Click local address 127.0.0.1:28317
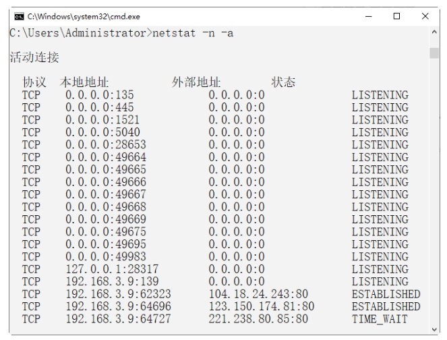The height and width of the screenshot is (340, 447). pyautogui.click(x=112, y=269)
